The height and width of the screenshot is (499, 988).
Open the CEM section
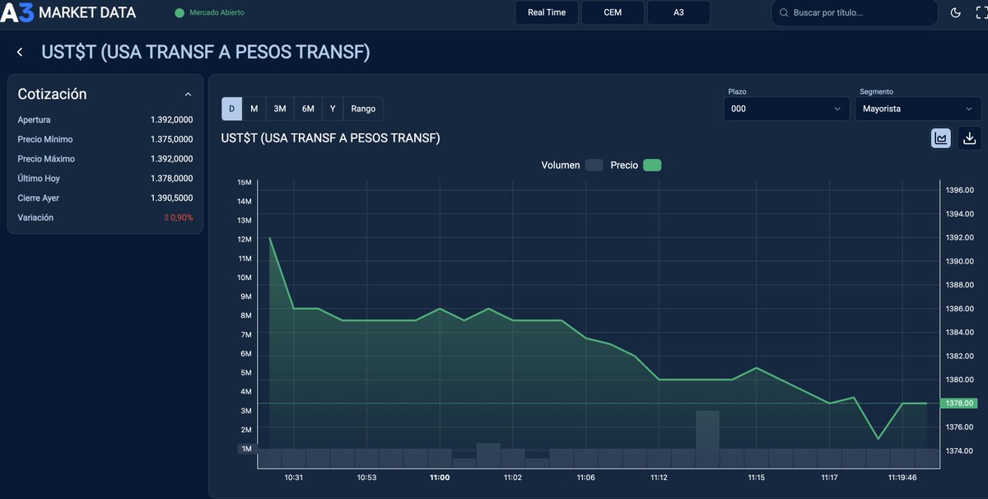point(613,12)
